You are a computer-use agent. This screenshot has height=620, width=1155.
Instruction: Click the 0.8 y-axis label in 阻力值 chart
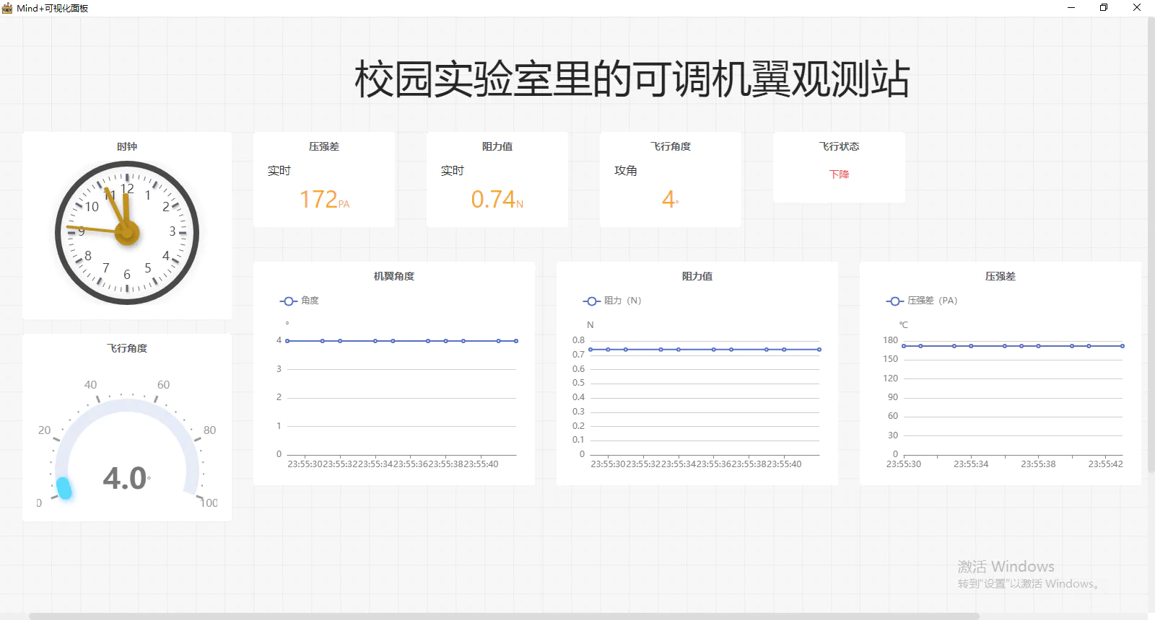tap(579, 340)
